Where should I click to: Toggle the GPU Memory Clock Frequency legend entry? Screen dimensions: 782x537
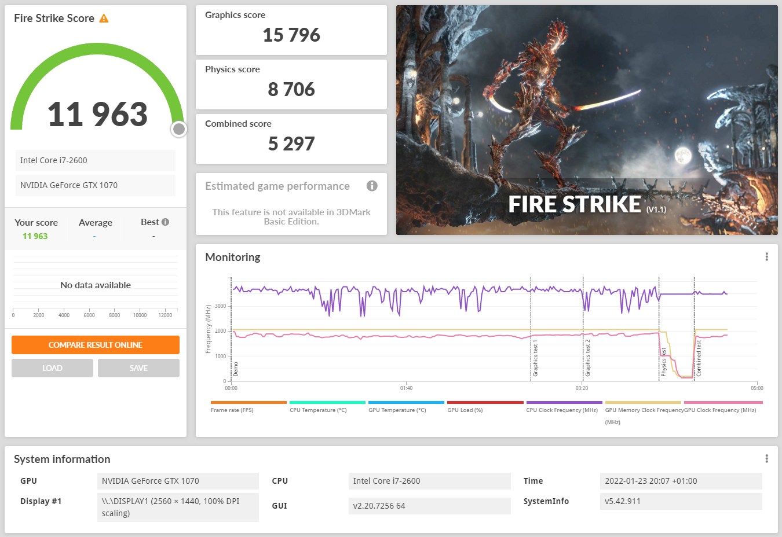643,413
